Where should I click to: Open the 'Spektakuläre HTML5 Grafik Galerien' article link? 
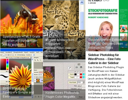coord(22,41)
